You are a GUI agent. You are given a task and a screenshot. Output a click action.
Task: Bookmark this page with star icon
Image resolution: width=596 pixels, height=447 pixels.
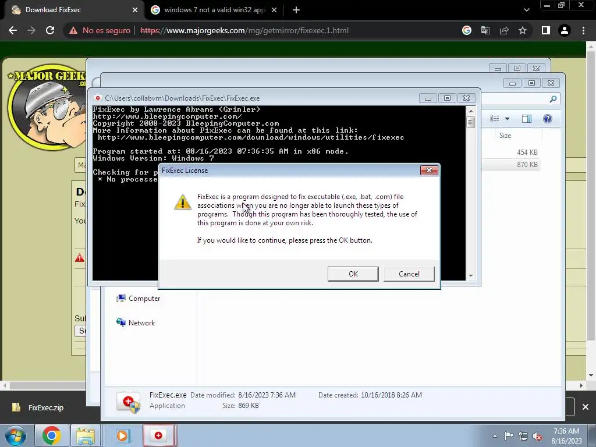(523, 30)
